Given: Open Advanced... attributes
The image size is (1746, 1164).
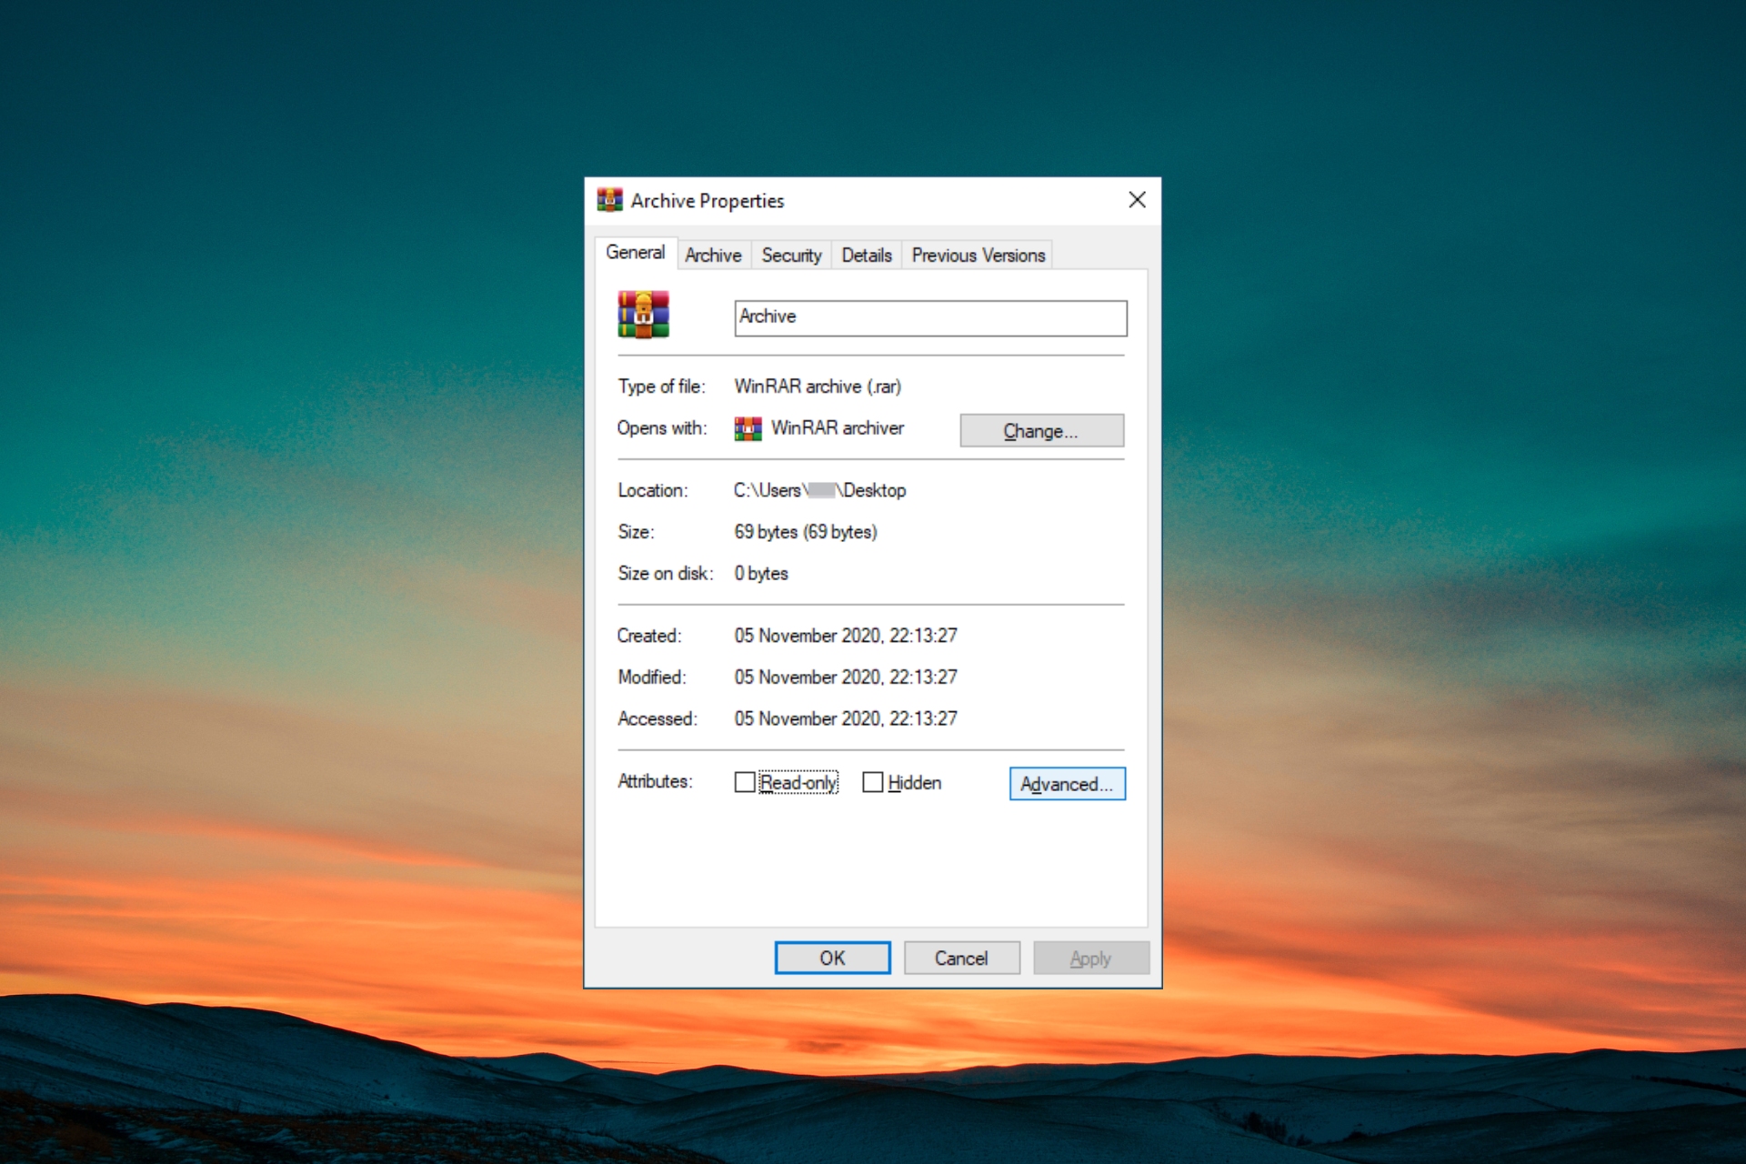Looking at the screenshot, I should [x=1068, y=784].
